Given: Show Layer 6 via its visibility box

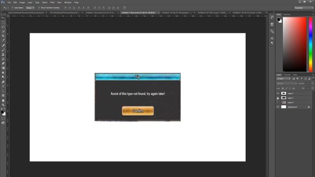Looking at the screenshot, I should click(x=278, y=103).
